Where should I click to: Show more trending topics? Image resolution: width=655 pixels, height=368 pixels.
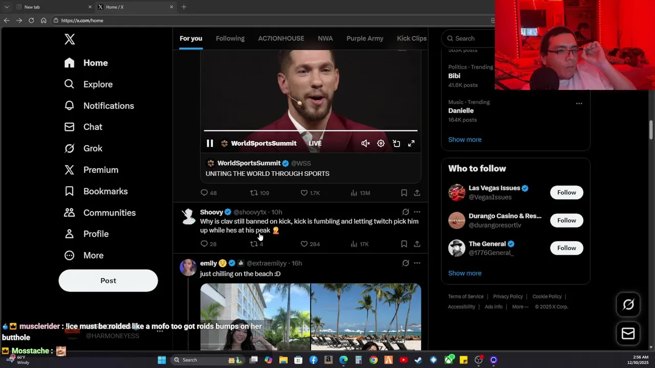click(465, 140)
